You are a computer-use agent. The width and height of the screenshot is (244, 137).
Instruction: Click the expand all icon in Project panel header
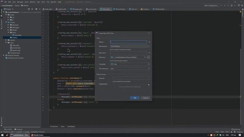tap(32, 9)
